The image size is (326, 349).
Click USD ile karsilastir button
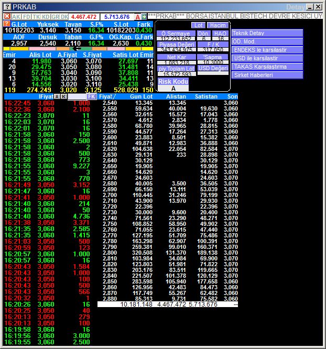point(267,58)
